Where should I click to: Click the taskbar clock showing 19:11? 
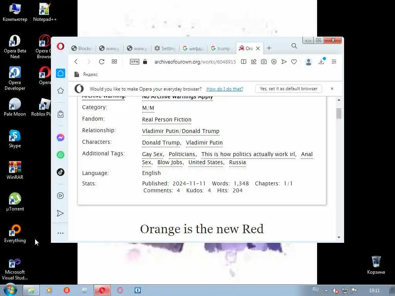[374, 291]
